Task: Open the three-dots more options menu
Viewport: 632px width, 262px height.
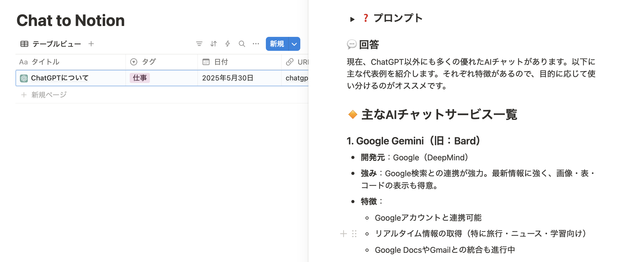Action: pos(256,44)
